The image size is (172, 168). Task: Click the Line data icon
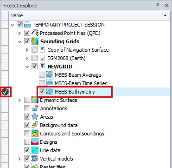[x=35, y=150]
